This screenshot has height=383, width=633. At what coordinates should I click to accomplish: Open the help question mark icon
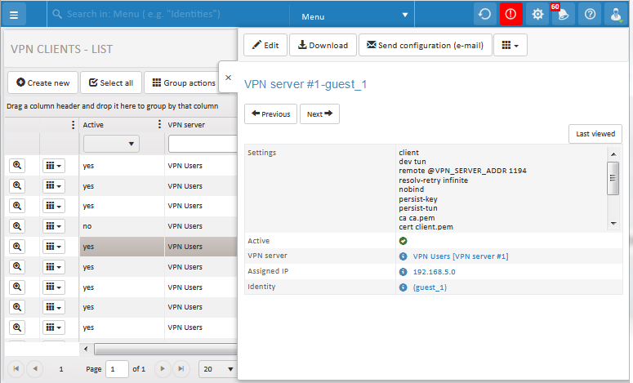pos(590,15)
